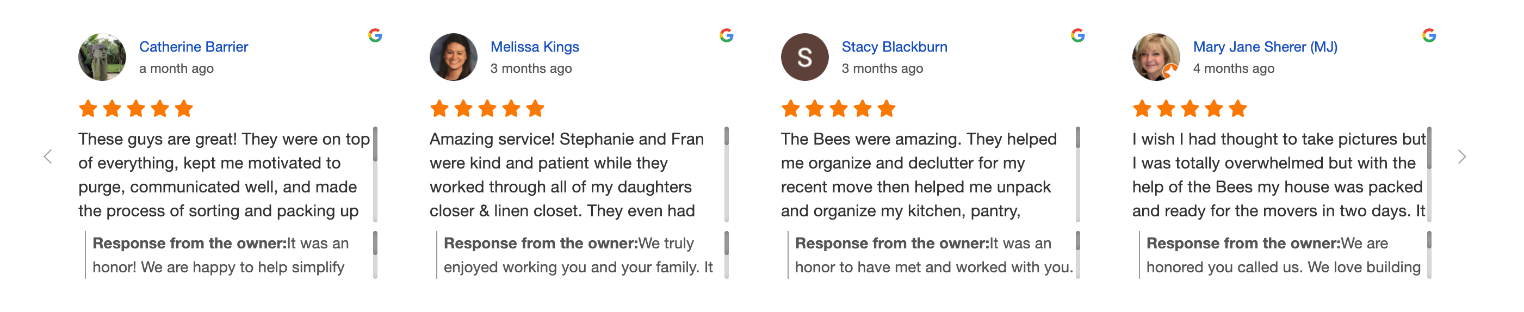Click Stacy Blackburn's letter S avatar
The width and height of the screenshot is (1524, 312).
[804, 57]
